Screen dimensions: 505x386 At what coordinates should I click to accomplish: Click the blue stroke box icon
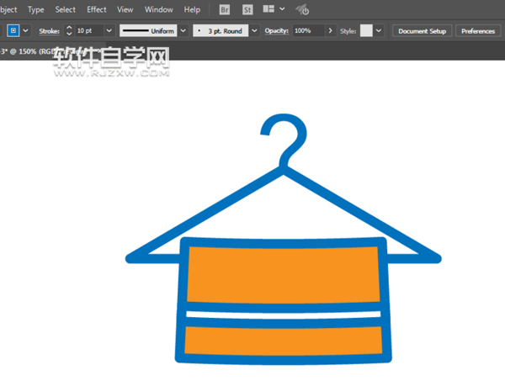tap(13, 30)
